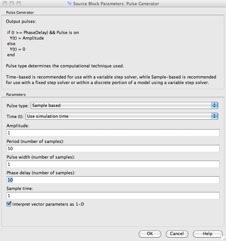
Task: Click the Amplitude input field
Action: [x=113, y=133]
